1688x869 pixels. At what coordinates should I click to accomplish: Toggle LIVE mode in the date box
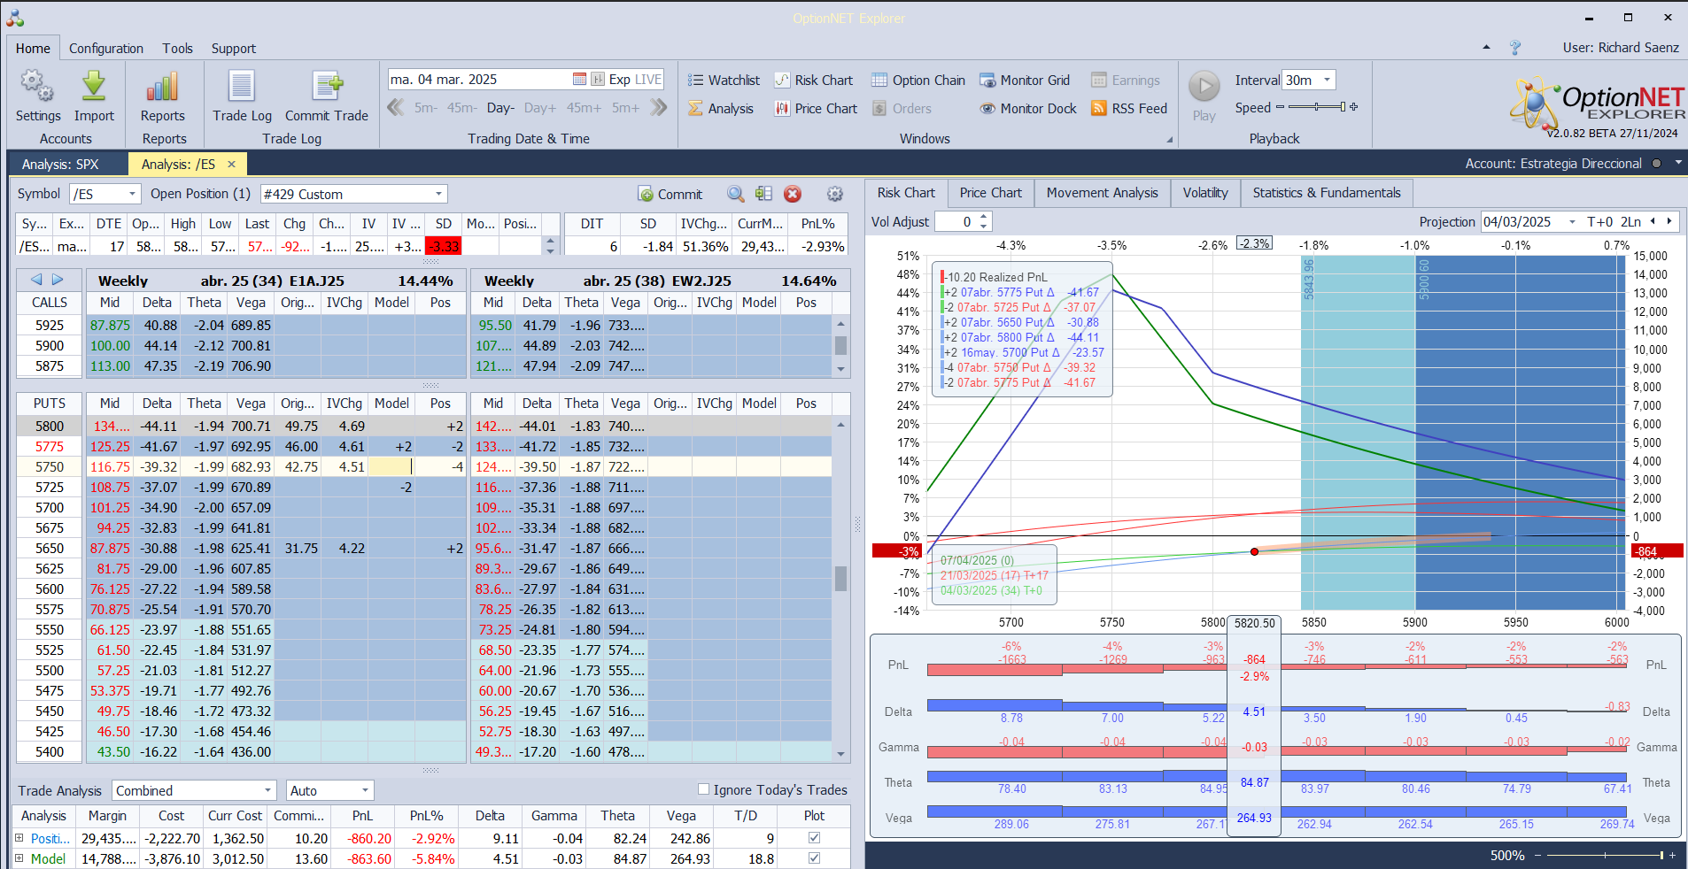647,79
